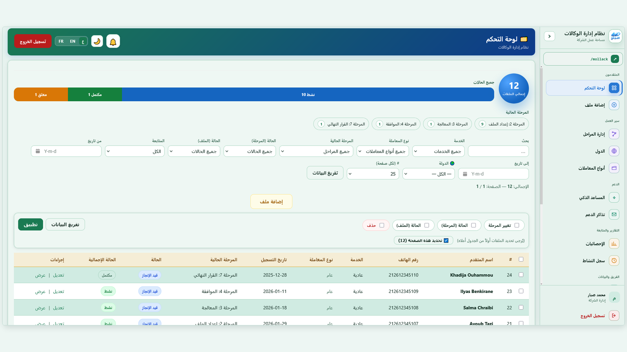
Task: Open المساعد الذكي assistant icon
Action: click(614, 198)
